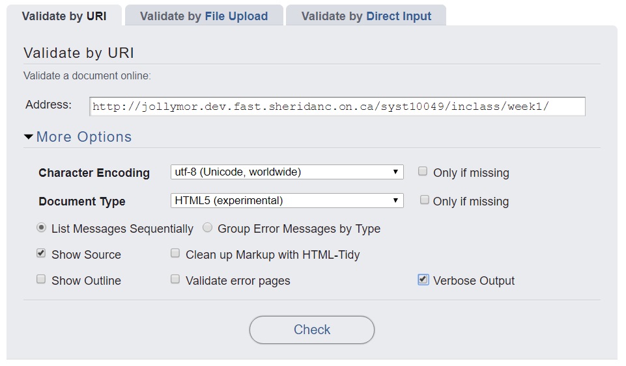Select Group Error Messages by Type
Viewport: 626px width, 366px height.
(208, 228)
